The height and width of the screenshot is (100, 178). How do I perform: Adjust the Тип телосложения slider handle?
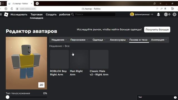click(x=8, y=97)
